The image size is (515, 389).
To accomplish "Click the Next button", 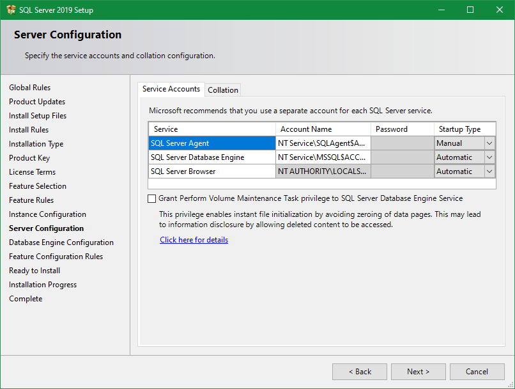I will [x=418, y=371].
